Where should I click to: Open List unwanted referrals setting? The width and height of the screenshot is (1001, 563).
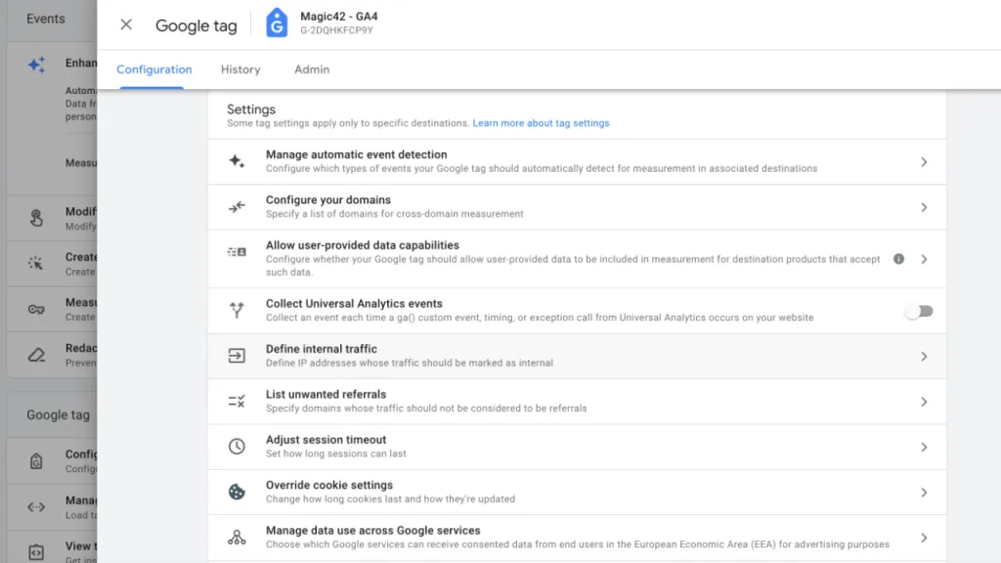click(577, 402)
